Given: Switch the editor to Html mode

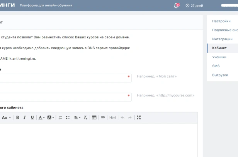Looking at the screenshot, I should click(112, 117).
